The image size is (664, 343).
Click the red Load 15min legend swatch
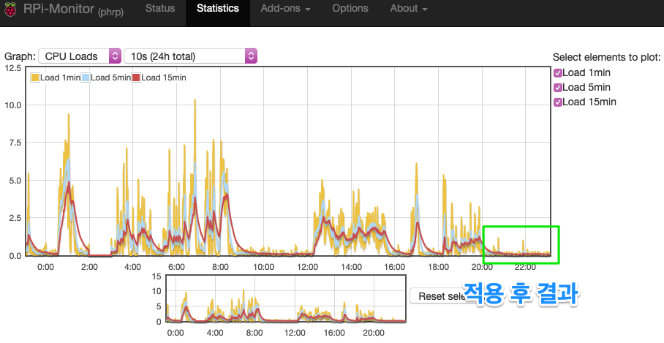135,78
